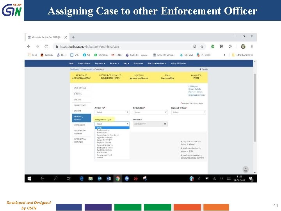
Task: Open the Action Center notifications icon
Action: (x=251, y=179)
